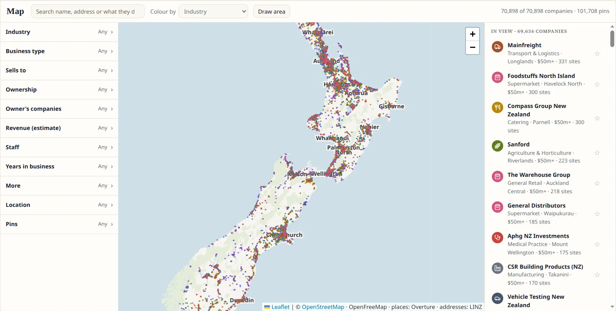Open the OpenStreetMap attribution link
The width and height of the screenshot is (616, 311).
(323, 307)
